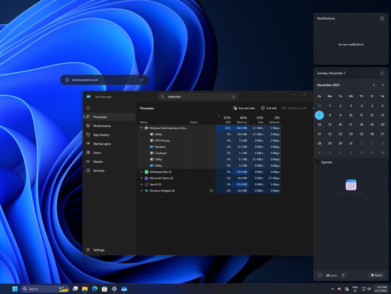The height and width of the screenshot is (294, 391).
Task: Collapse the Windows Shell Experience Host group
Action: [x=142, y=128]
